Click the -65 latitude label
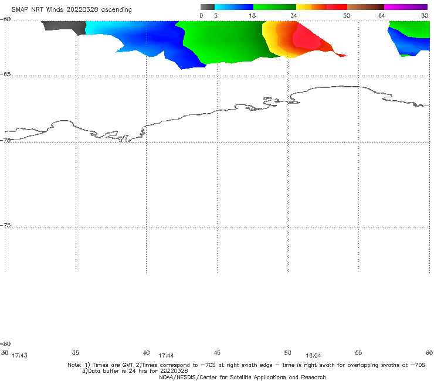Image resolution: width=434 pixels, height=381 pixels. click(x=5, y=74)
